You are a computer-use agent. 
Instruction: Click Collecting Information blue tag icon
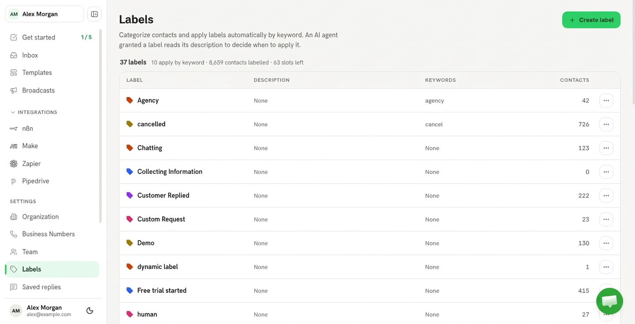pos(130,172)
